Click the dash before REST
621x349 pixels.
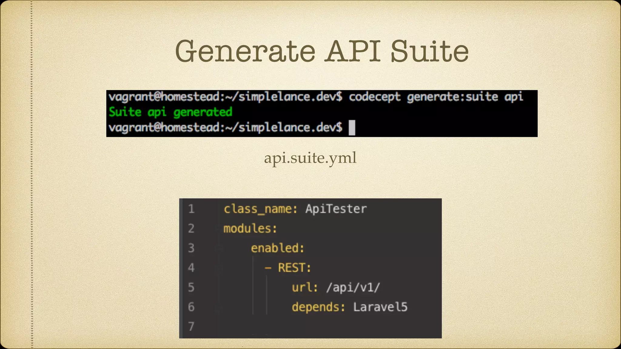pos(268,268)
